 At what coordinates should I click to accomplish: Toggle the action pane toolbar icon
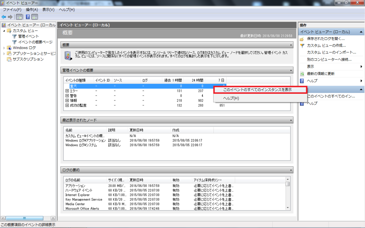35,17
